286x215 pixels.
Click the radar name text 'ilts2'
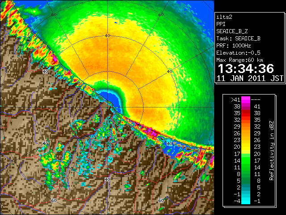224,17
